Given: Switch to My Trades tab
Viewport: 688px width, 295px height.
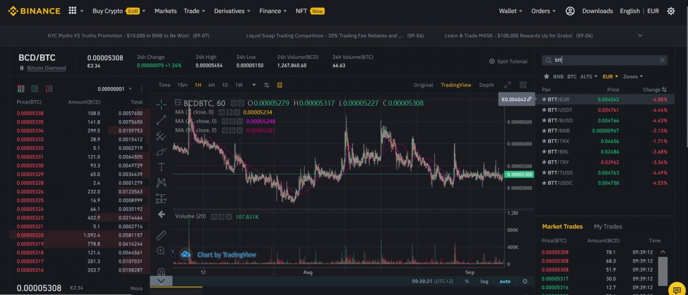Looking at the screenshot, I should point(608,226).
